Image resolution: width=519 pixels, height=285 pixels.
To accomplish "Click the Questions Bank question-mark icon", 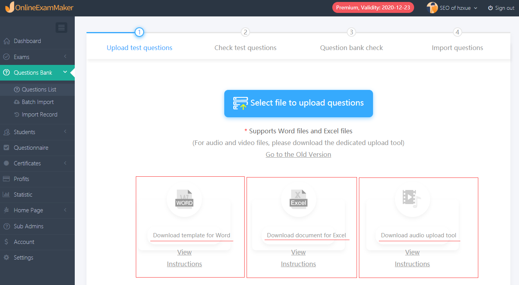I will click(6, 73).
